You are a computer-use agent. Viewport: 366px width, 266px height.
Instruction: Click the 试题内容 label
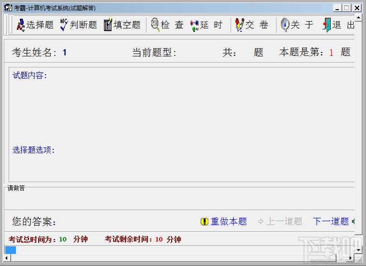click(29, 75)
